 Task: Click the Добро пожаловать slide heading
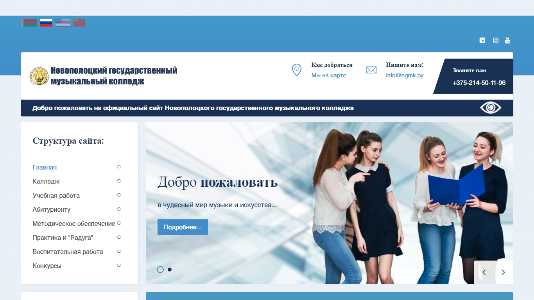(218, 182)
